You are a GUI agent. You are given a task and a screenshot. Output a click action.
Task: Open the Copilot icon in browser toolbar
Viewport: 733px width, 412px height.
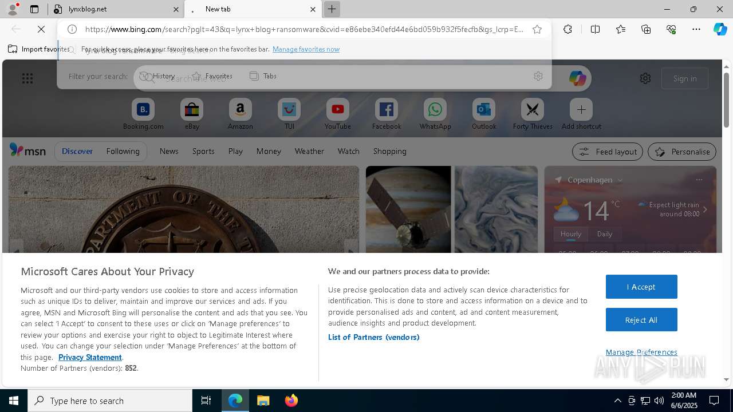click(x=720, y=29)
